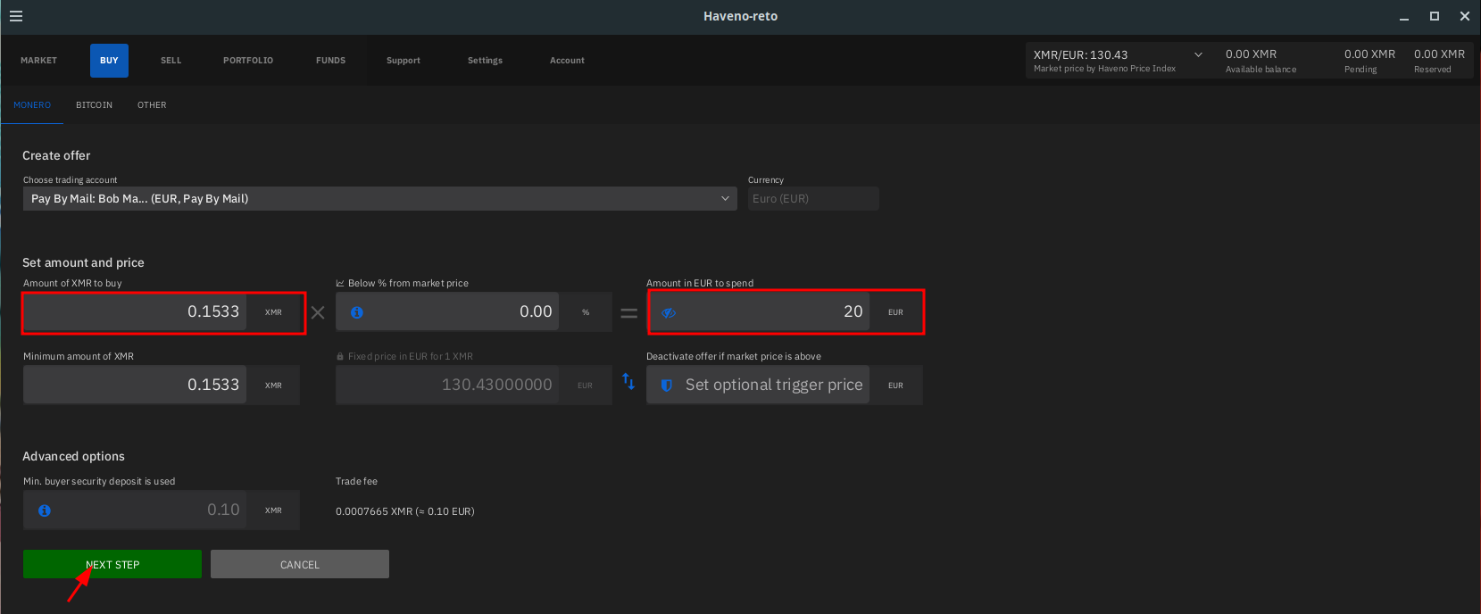
Task: Click the Minimum amount of XMR field
Action: [136, 385]
